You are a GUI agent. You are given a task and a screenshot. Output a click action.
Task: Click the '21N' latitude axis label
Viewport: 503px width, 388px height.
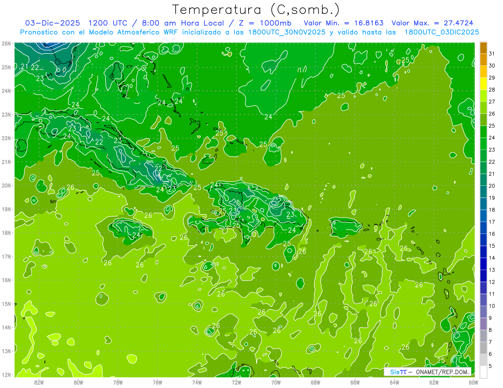pos(6,162)
